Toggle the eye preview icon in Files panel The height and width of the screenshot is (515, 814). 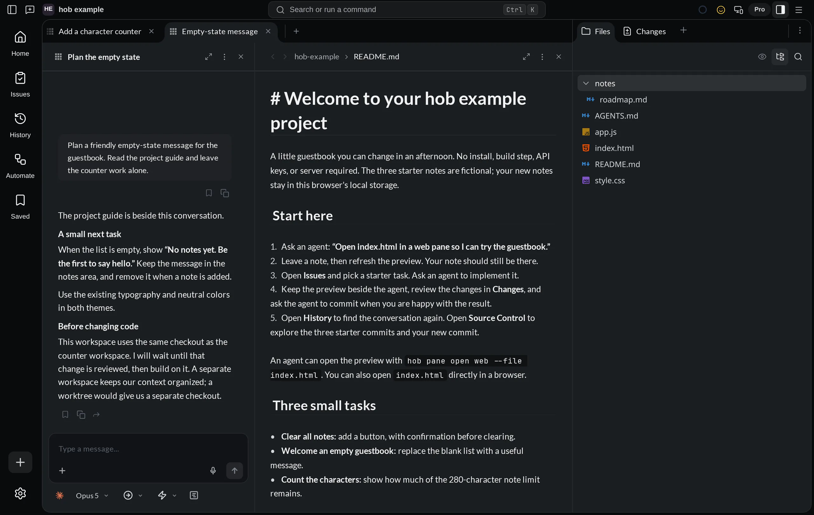[x=762, y=57]
